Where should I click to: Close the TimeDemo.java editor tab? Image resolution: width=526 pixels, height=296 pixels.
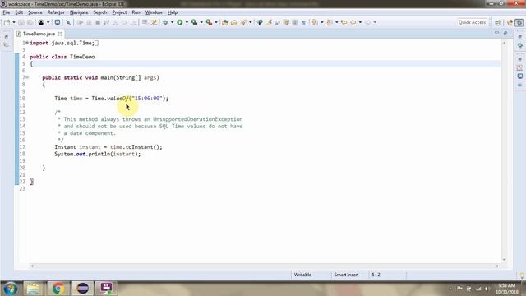[x=60, y=34]
